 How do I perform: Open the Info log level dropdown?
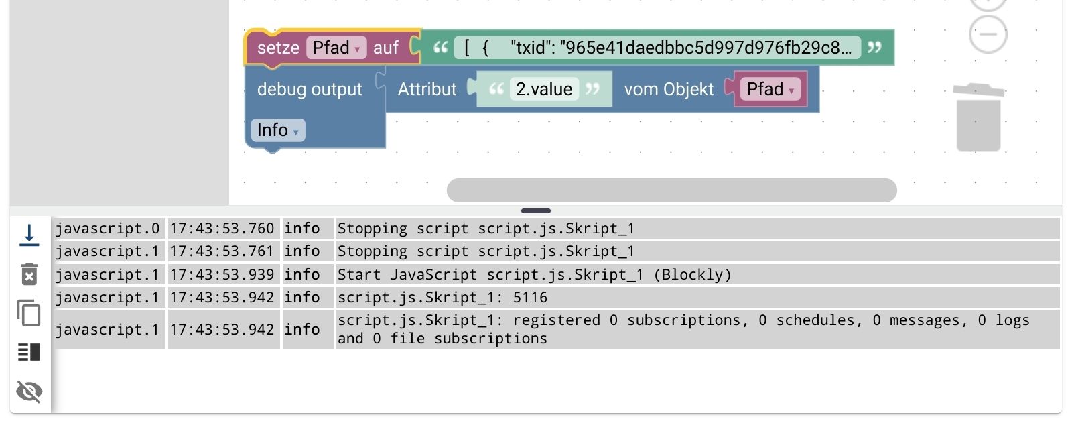point(277,130)
